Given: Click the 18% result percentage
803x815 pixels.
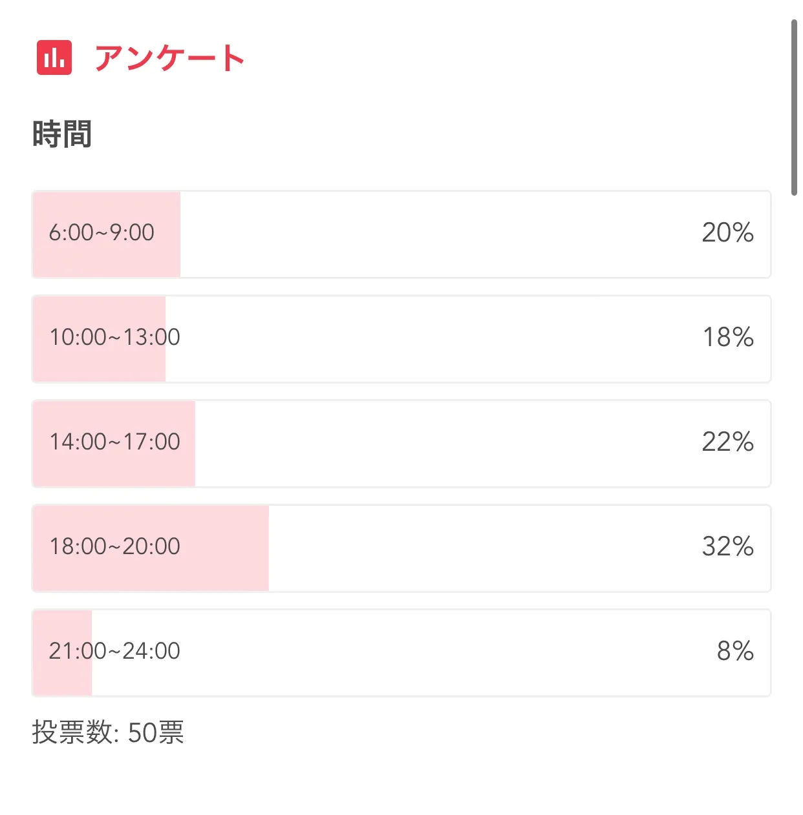Looking at the screenshot, I should click(x=728, y=337).
